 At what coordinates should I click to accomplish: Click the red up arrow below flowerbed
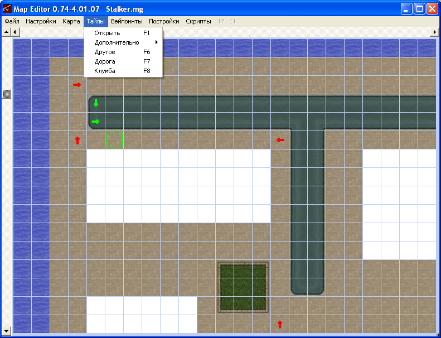[279, 324]
